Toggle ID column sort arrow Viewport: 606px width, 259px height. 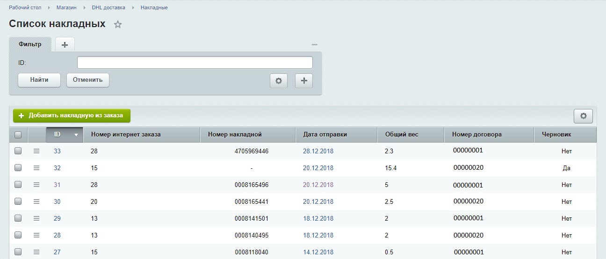coord(76,135)
